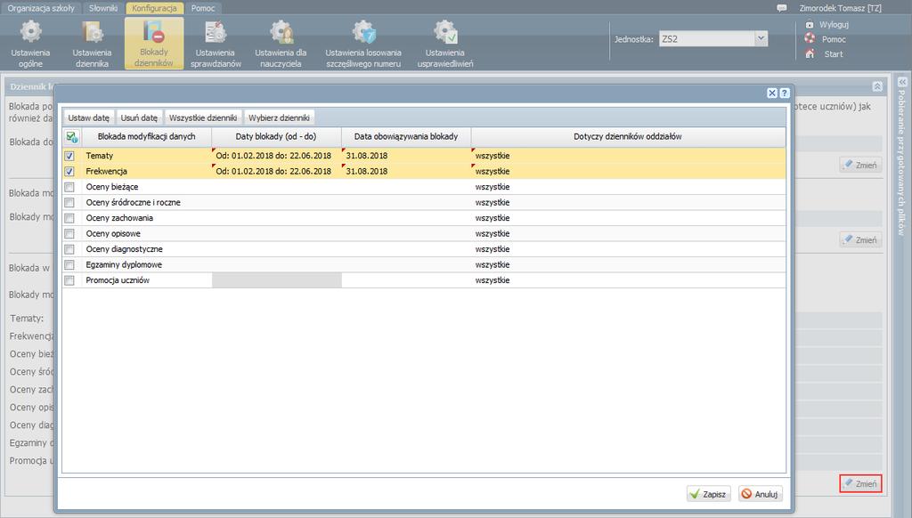The width and height of the screenshot is (912, 518).
Task: Click column header Dotyczy dzienników oddziałów
Action: tap(628, 137)
